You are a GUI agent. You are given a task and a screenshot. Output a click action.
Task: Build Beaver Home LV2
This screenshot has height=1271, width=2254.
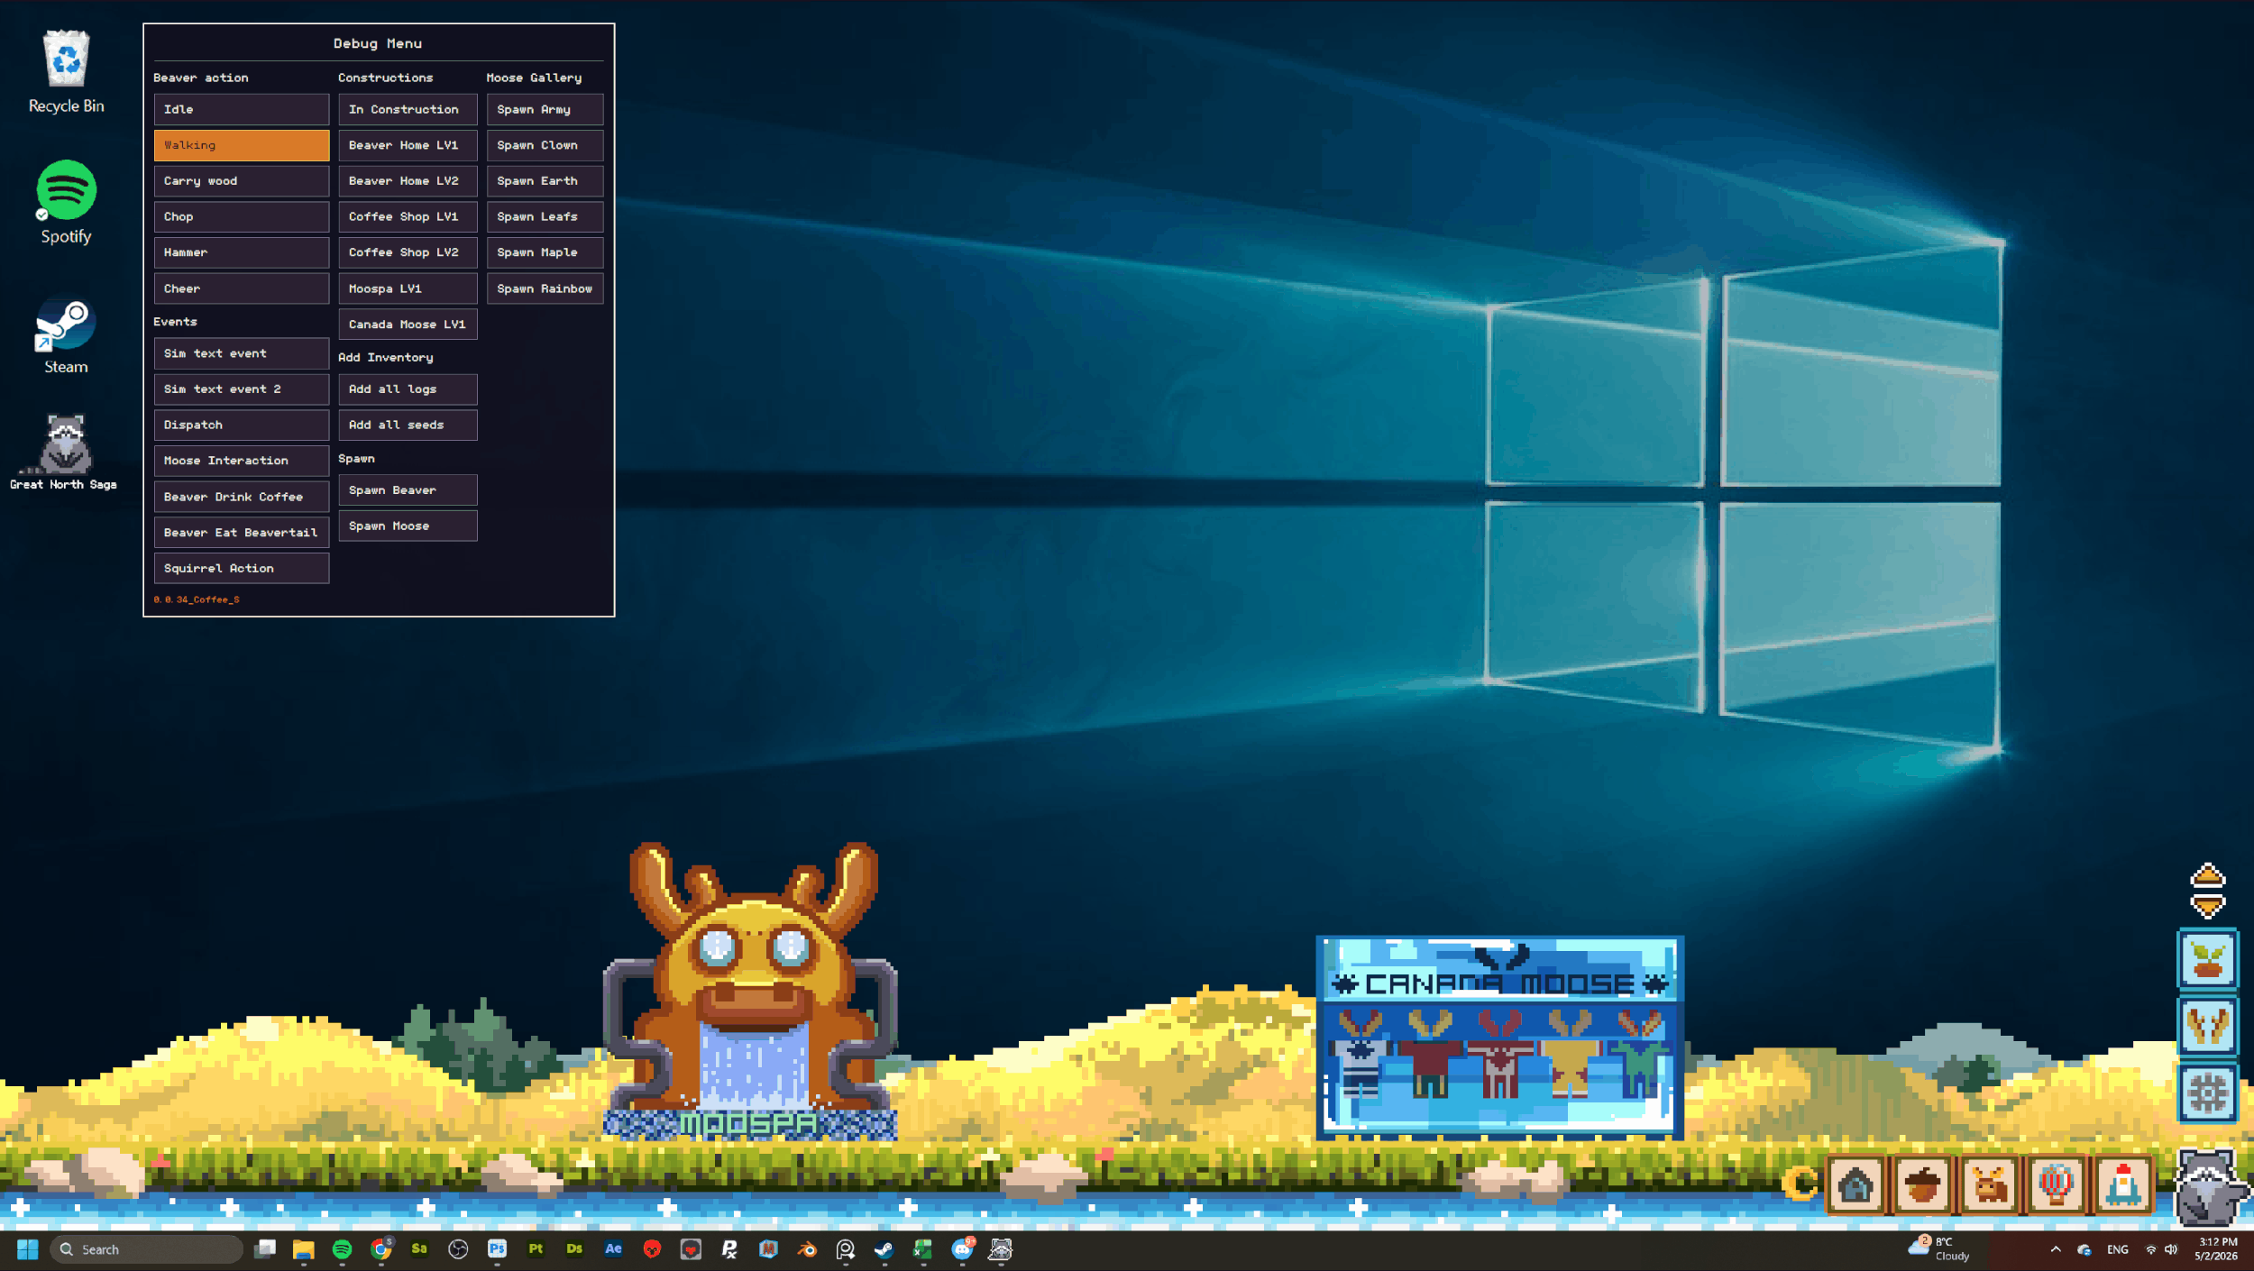(408, 181)
